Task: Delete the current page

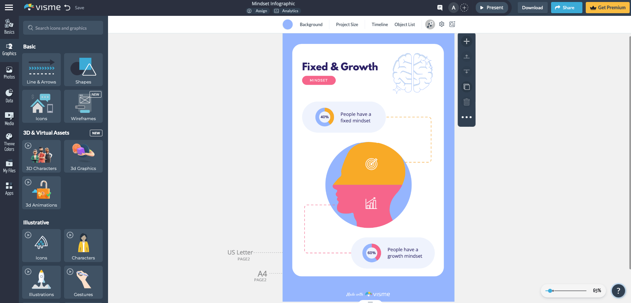Action: pyautogui.click(x=466, y=102)
